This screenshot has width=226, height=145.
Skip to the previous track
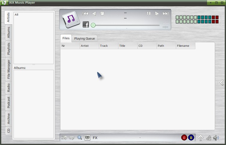[85, 14]
